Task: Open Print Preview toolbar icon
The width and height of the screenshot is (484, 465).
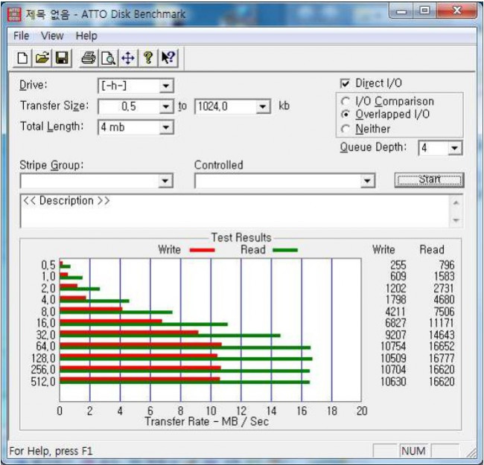Action: click(x=109, y=58)
